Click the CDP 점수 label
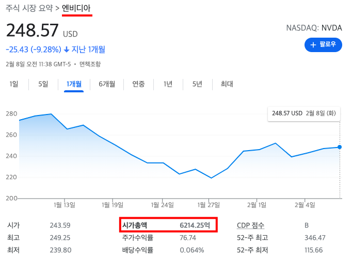This screenshot has width=352, height=261. pos(250,225)
